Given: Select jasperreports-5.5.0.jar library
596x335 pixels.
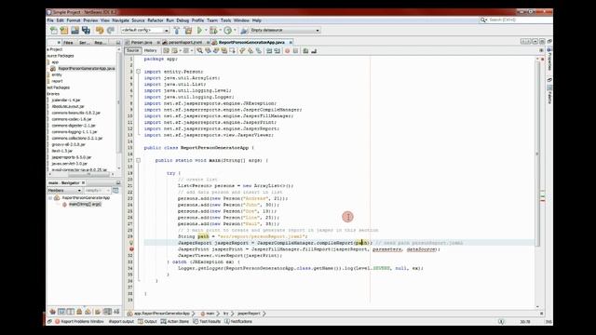Looking at the screenshot, I should point(72,157).
